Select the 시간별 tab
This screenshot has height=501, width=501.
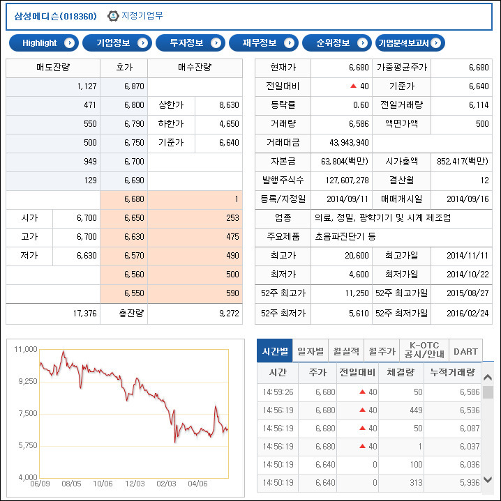click(x=275, y=350)
